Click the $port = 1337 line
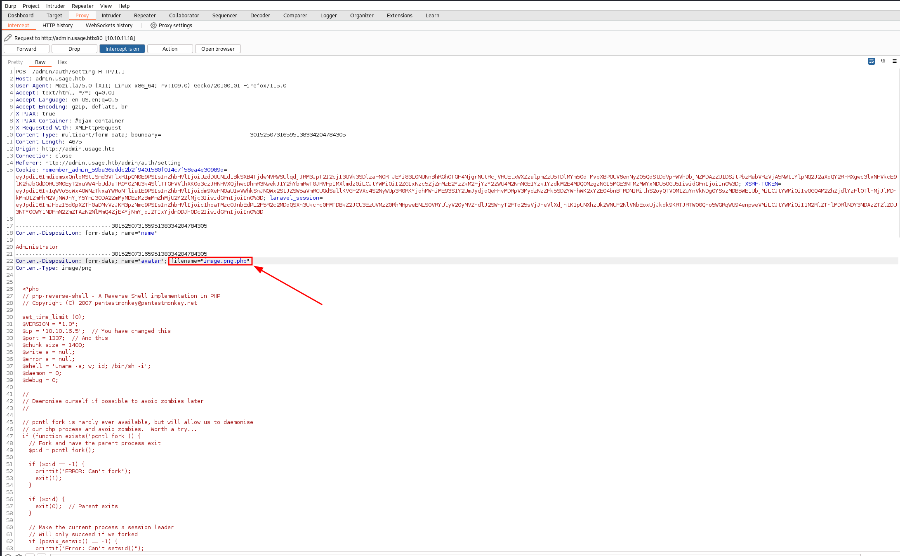Image resolution: width=900 pixels, height=556 pixels. click(65, 338)
